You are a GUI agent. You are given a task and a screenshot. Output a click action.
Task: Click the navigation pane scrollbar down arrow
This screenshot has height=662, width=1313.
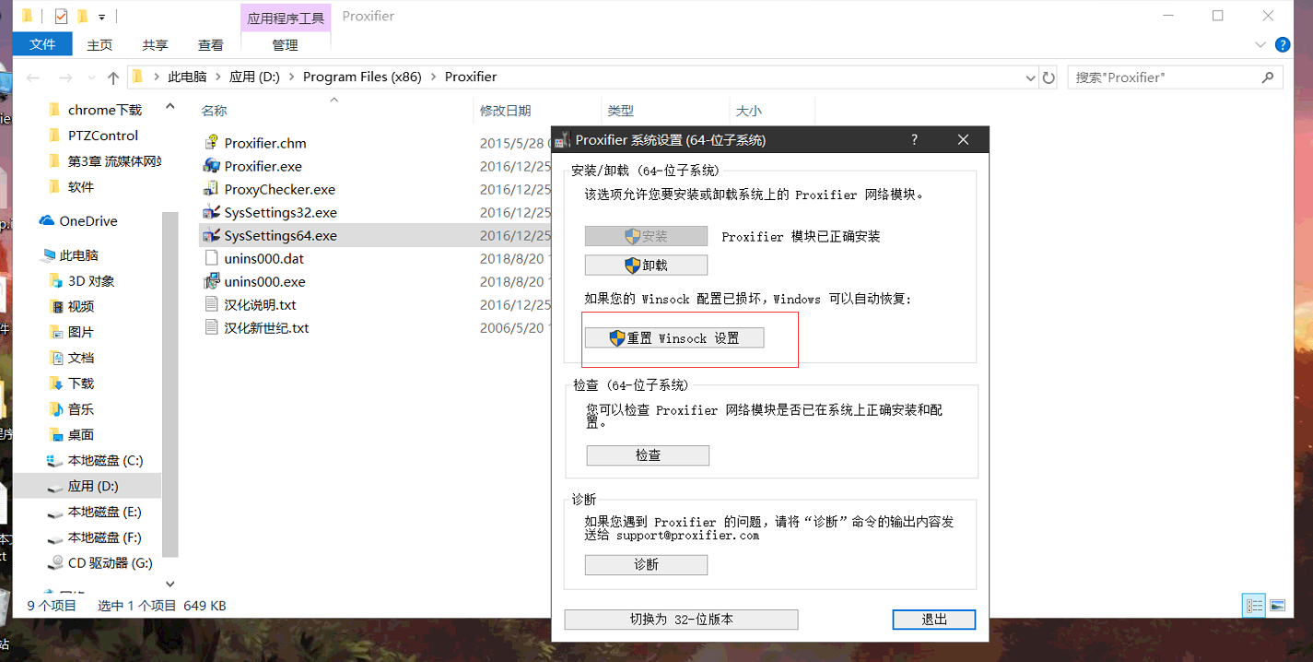170,584
